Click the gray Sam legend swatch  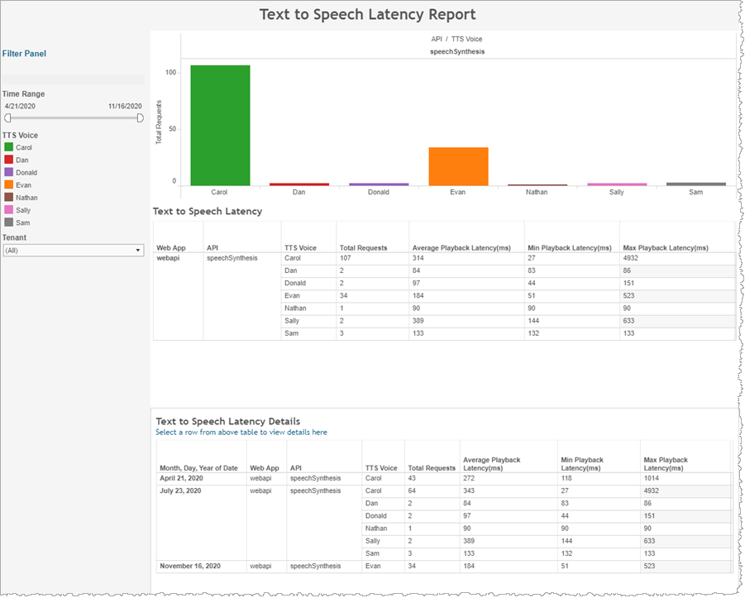(9, 222)
